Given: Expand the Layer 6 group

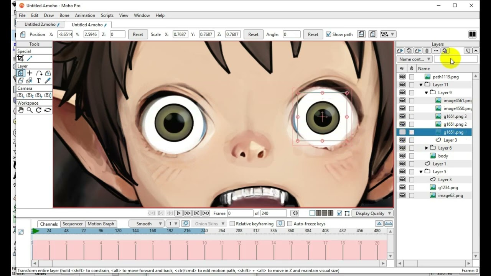Looking at the screenshot, I should point(427,148).
